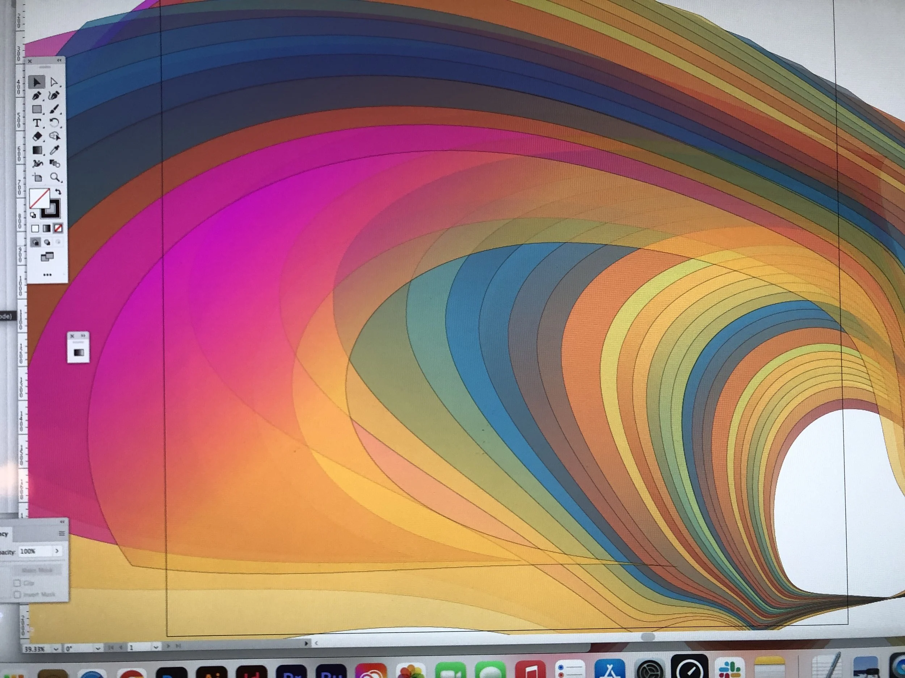Switch to Draw Behind mode

pyautogui.click(x=47, y=242)
